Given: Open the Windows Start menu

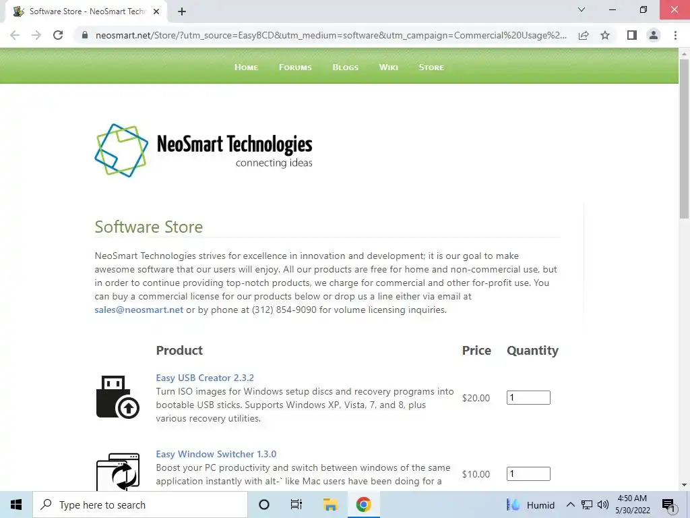Looking at the screenshot, I should [x=16, y=505].
